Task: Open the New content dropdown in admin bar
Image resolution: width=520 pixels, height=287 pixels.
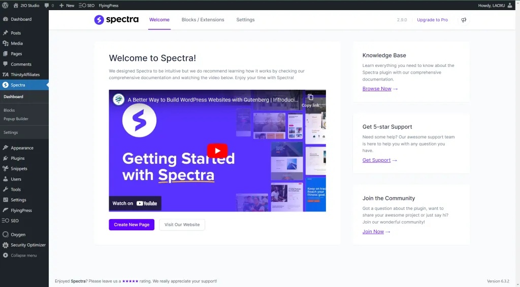Action: coord(67,5)
